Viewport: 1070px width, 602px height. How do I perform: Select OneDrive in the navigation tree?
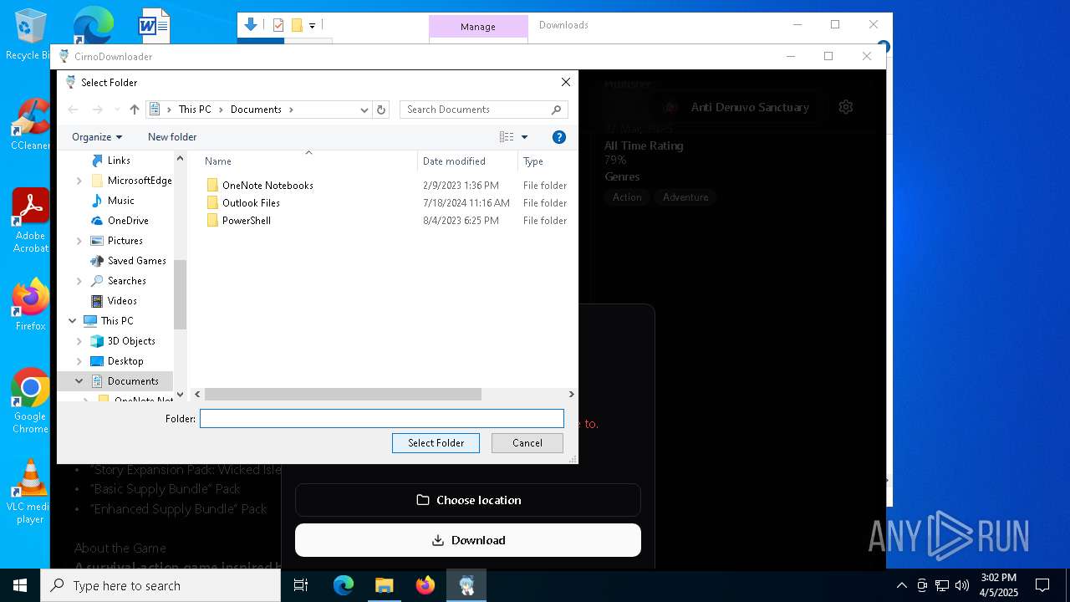click(128, 221)
